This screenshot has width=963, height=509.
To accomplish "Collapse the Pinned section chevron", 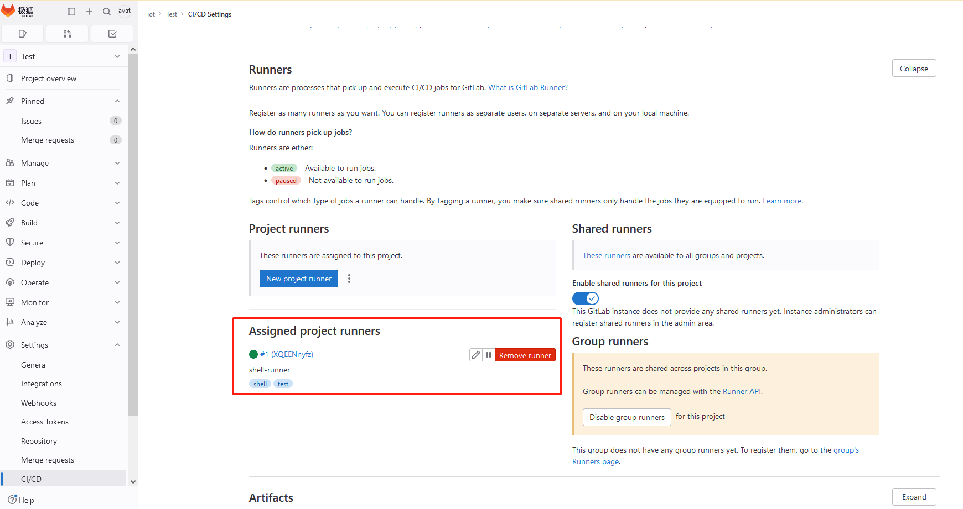I will tap(117, 101).
